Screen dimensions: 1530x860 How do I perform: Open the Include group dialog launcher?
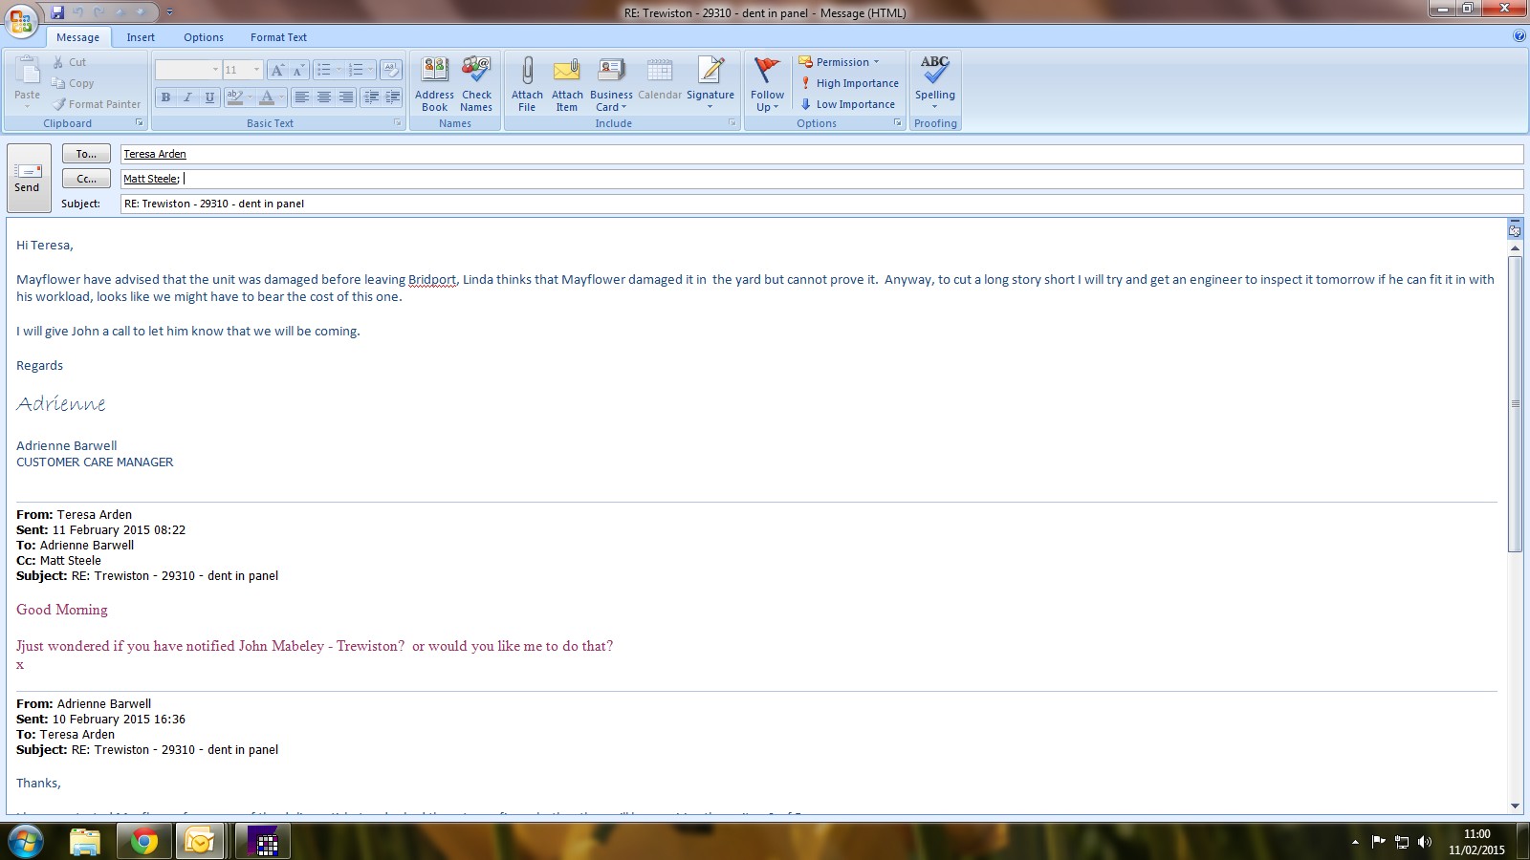coord(732,123)
